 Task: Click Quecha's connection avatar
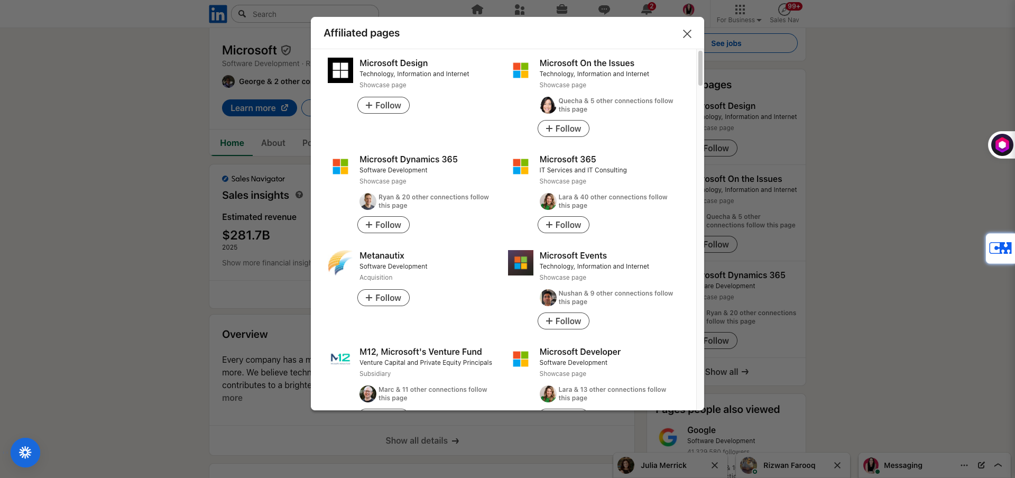click(548, 105)
